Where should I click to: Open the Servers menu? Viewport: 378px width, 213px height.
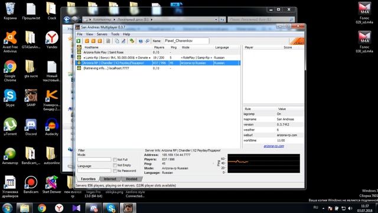[102, 34]
